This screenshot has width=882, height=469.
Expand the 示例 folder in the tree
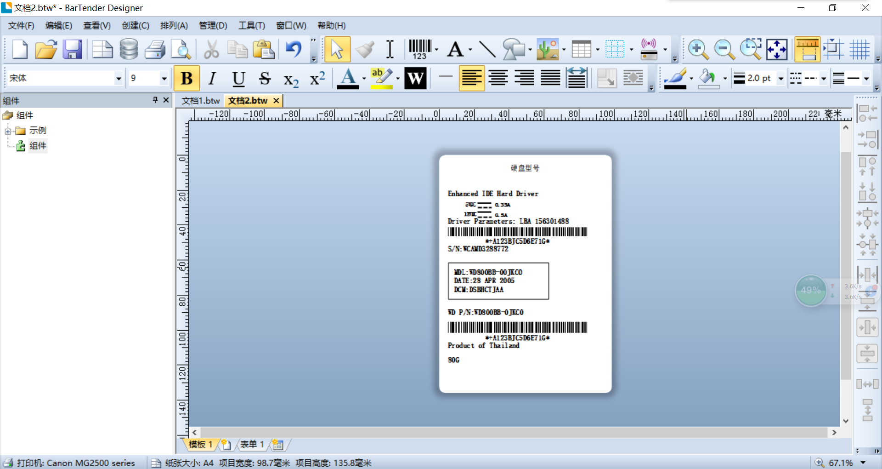(x=8, y=131)
